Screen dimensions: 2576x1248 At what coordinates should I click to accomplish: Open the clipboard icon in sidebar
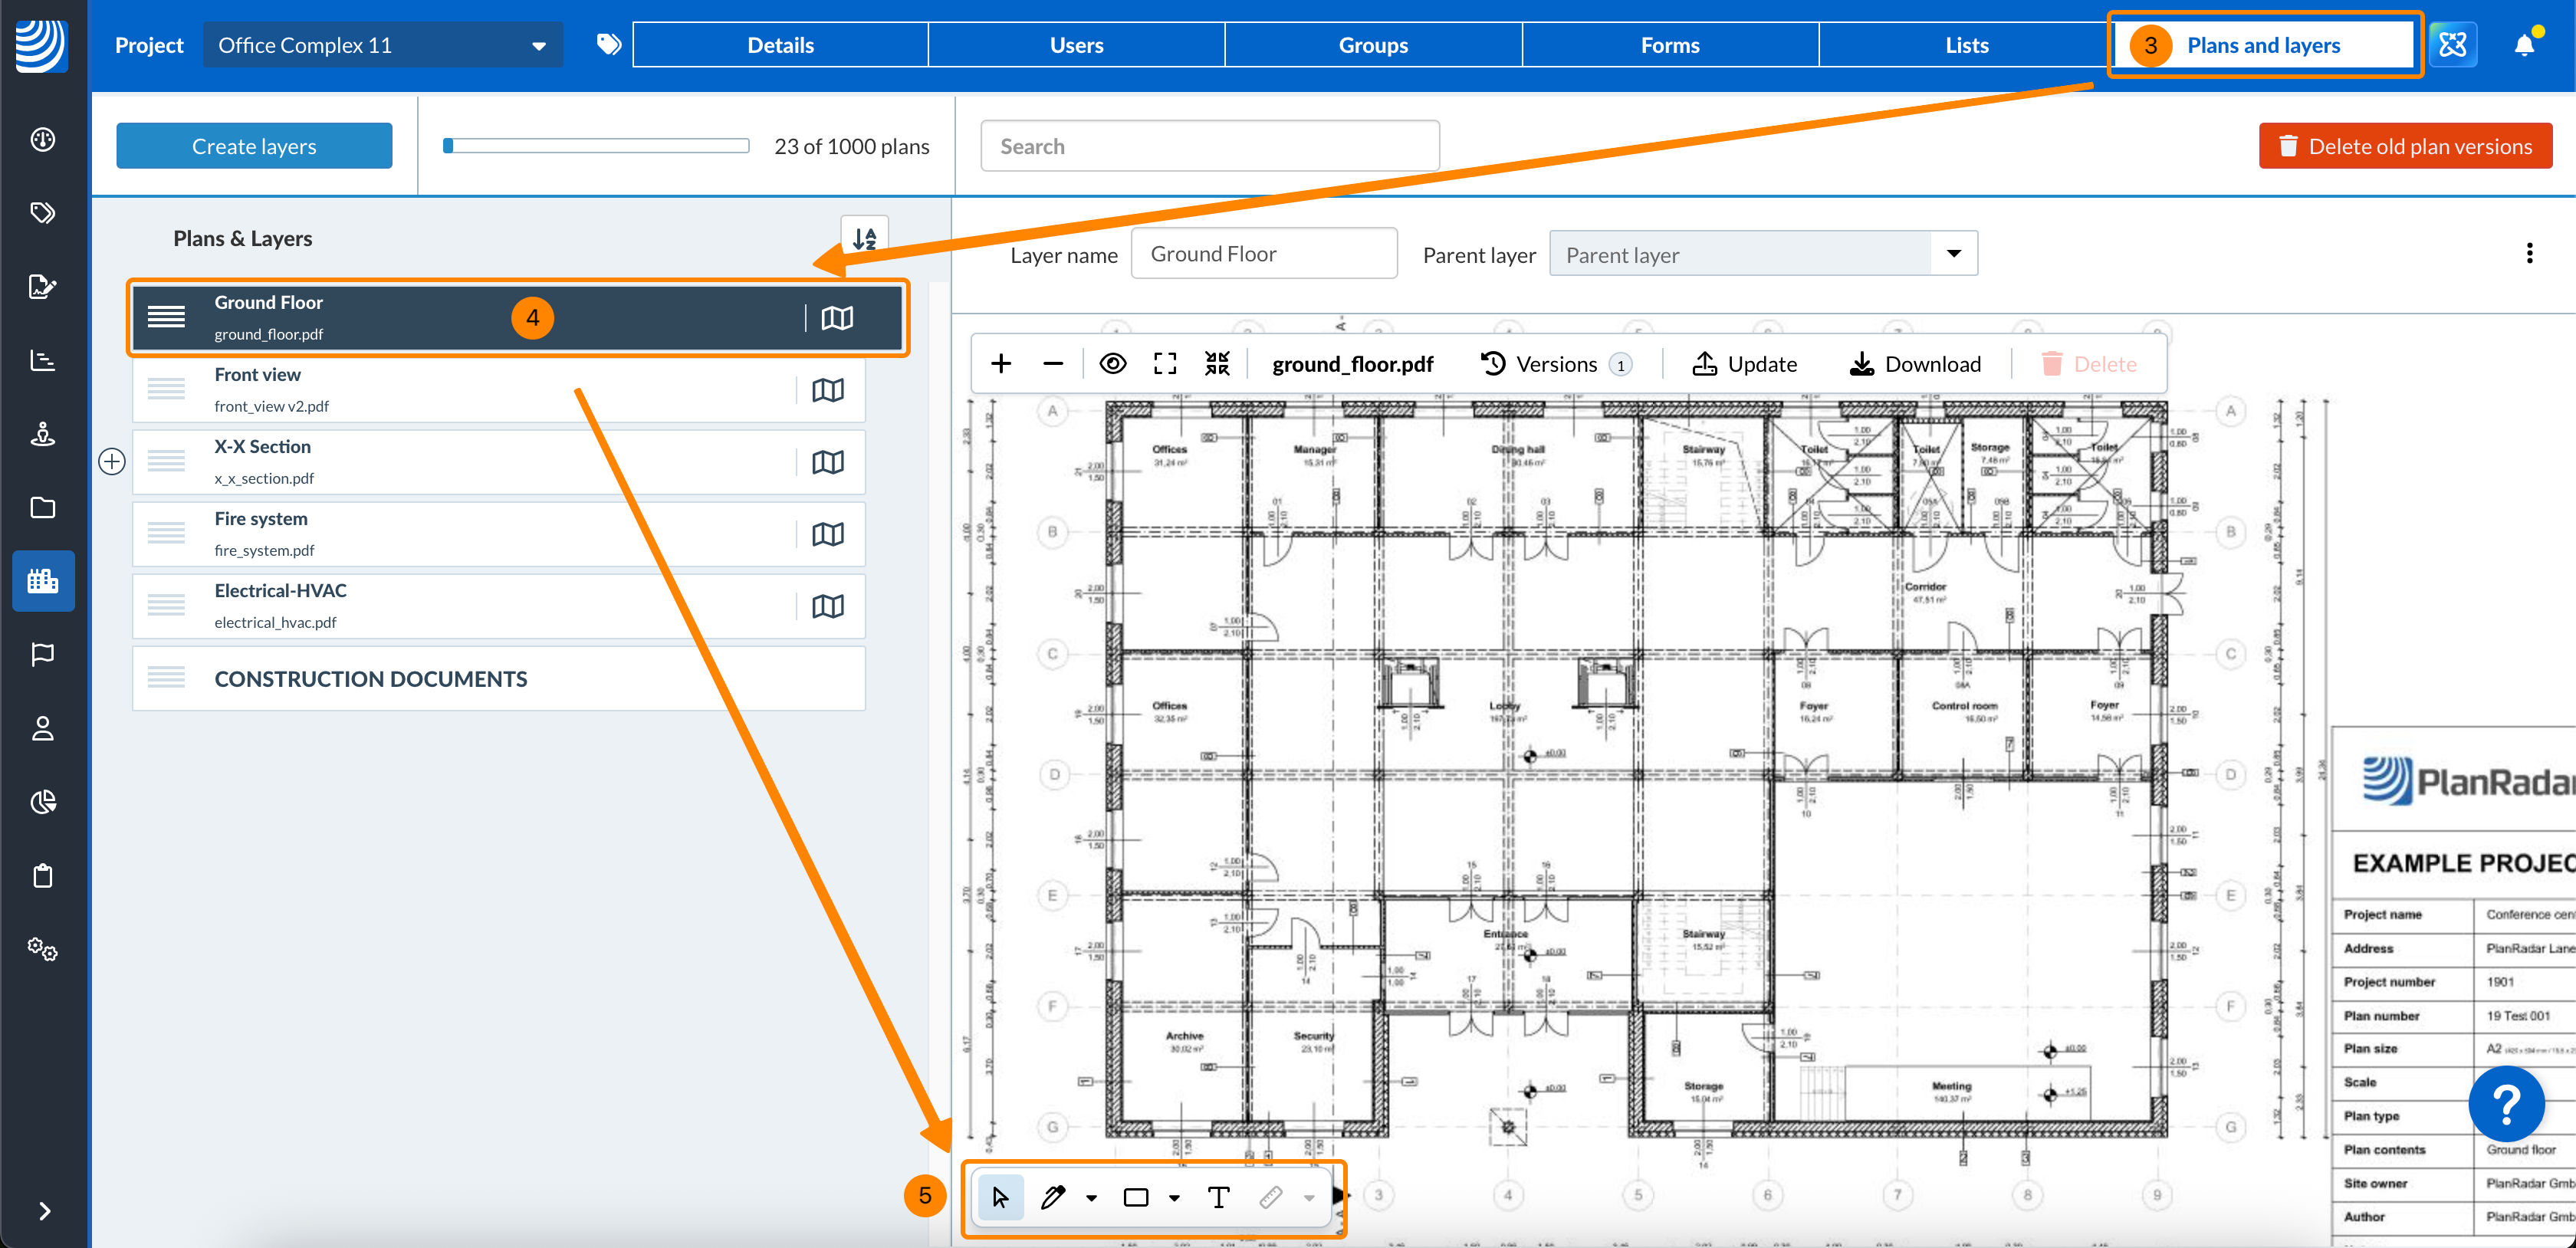[42, 876]
